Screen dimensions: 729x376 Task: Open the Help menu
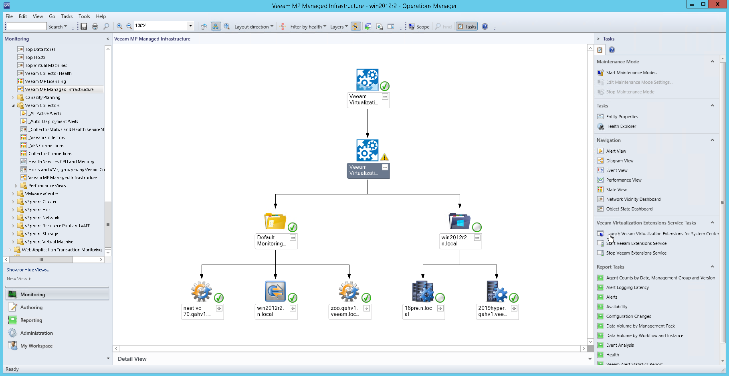click(x=101, y=16)
